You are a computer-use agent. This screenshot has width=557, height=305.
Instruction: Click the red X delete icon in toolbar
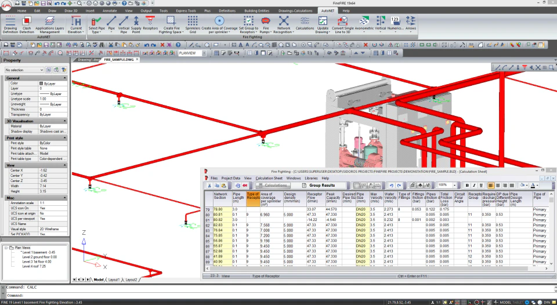pyautogui.click(x=162, y=45)
